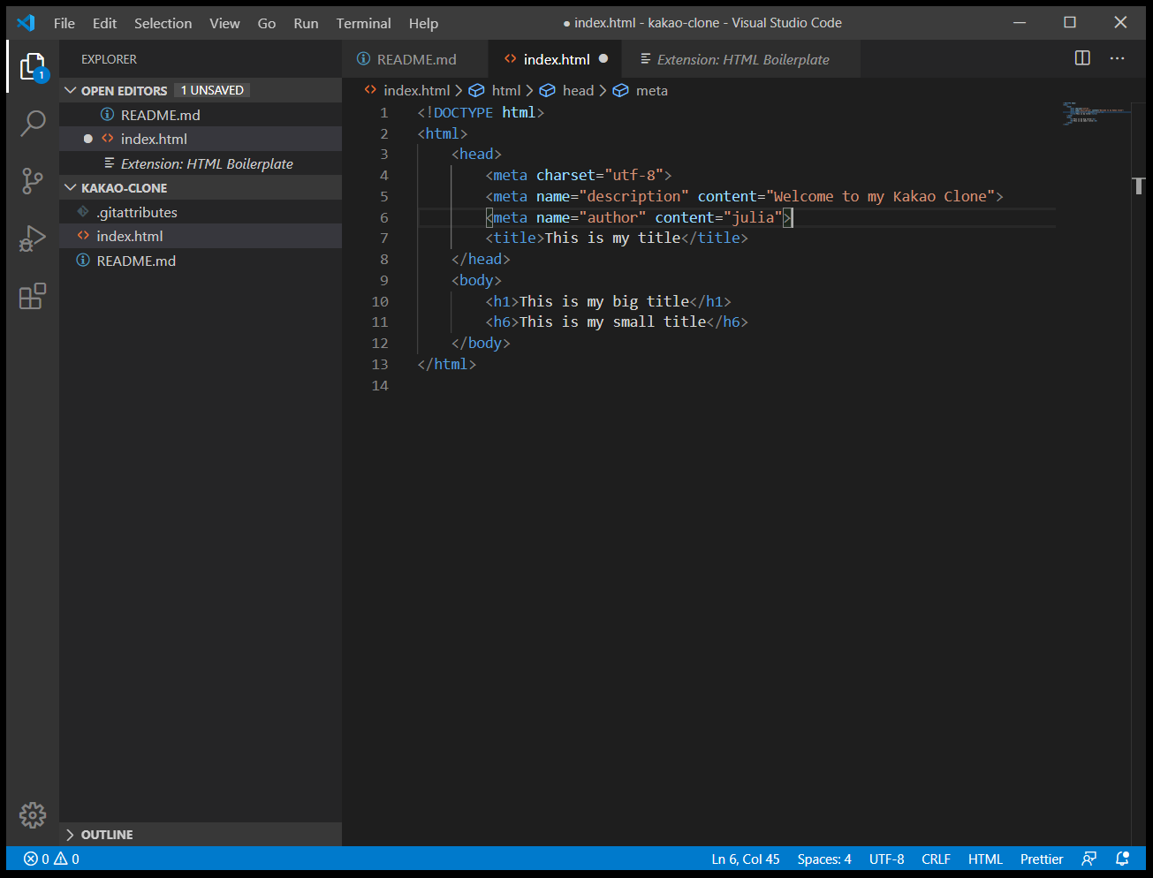The height and width of the screenshot is (878, 1153).
Task: Click the meta symbol icon in breadcrumb
Action: click(x=620, y=90)
